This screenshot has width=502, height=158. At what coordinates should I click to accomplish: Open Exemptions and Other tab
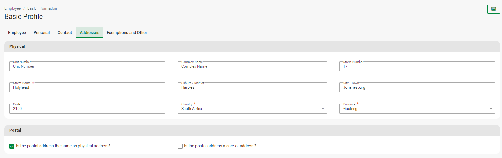127,33
